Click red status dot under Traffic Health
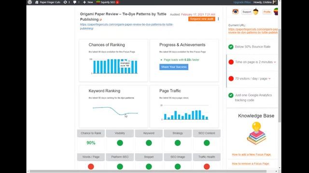309x173 pixels. coord(207,167)
